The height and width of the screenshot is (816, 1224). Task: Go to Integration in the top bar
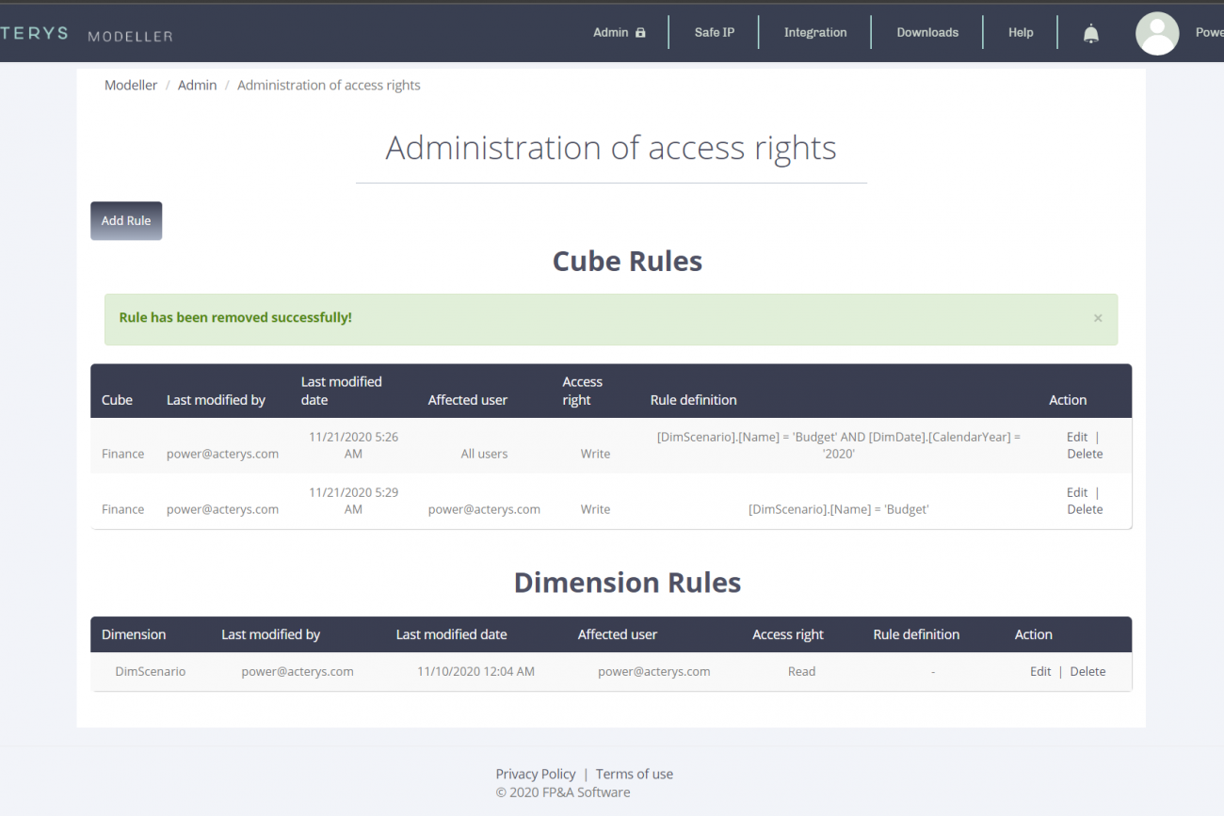click(x=815, y=32)
